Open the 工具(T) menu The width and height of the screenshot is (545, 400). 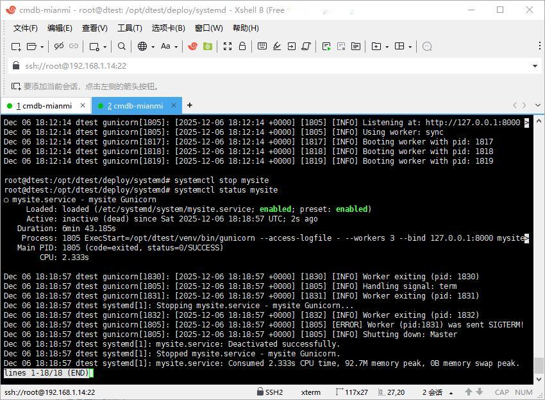pyautogui.click(x=130, y=28)
